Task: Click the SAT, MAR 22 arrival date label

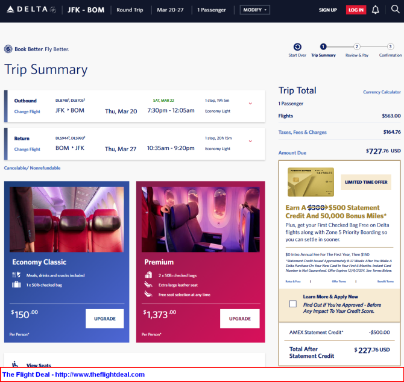Action: (163, 101)
